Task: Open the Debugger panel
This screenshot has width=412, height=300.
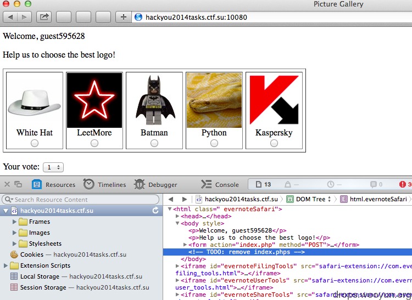Action: pyautogui.click(x=155, y=184)
